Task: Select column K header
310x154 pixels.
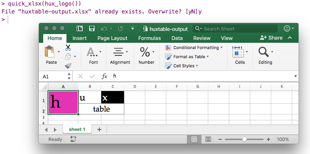Action: pyautogui.click(x=281, y=87)
